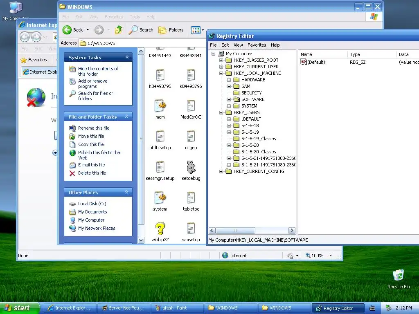Select the mdm file icon
This screenshot has height=314, width=419.
pyautogui.click(x=160, y=106)
